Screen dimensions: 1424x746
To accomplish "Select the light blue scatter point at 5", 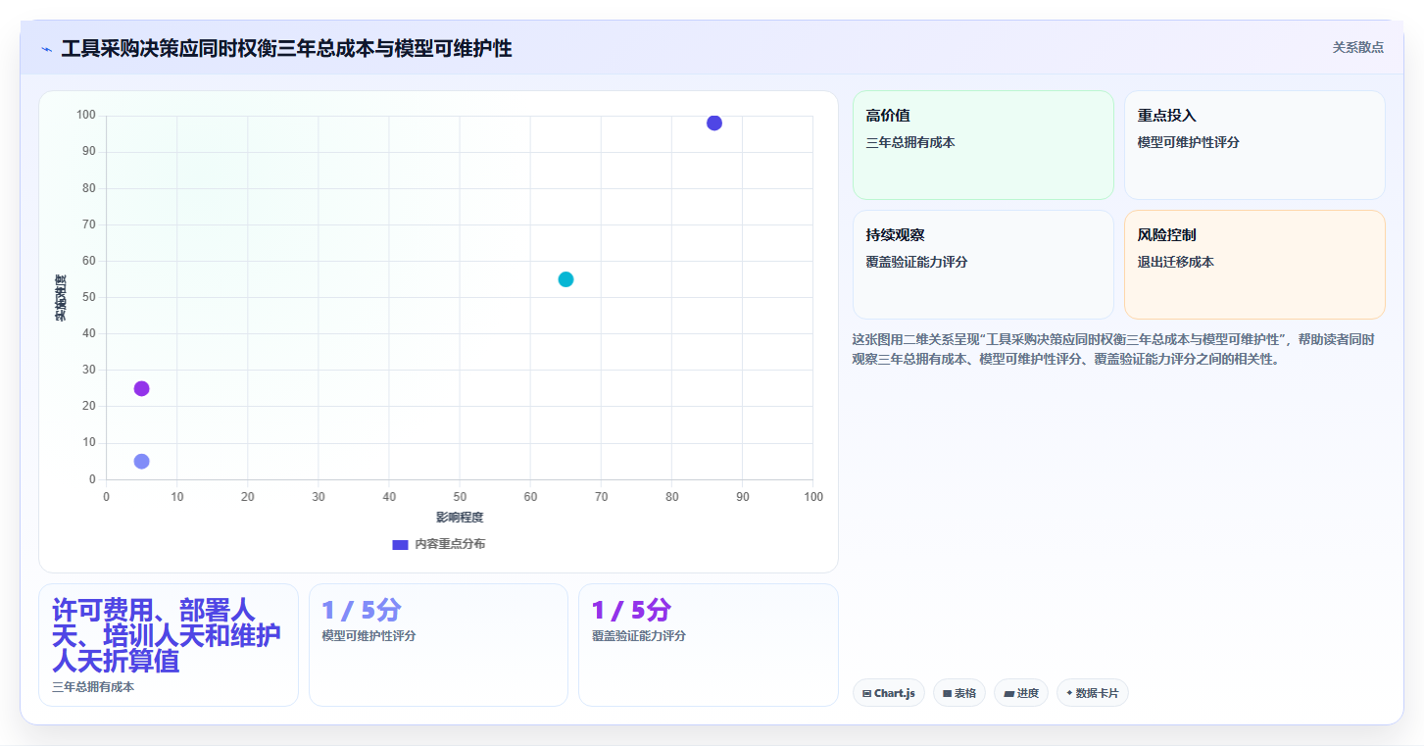I will click(x=141, y=461).
